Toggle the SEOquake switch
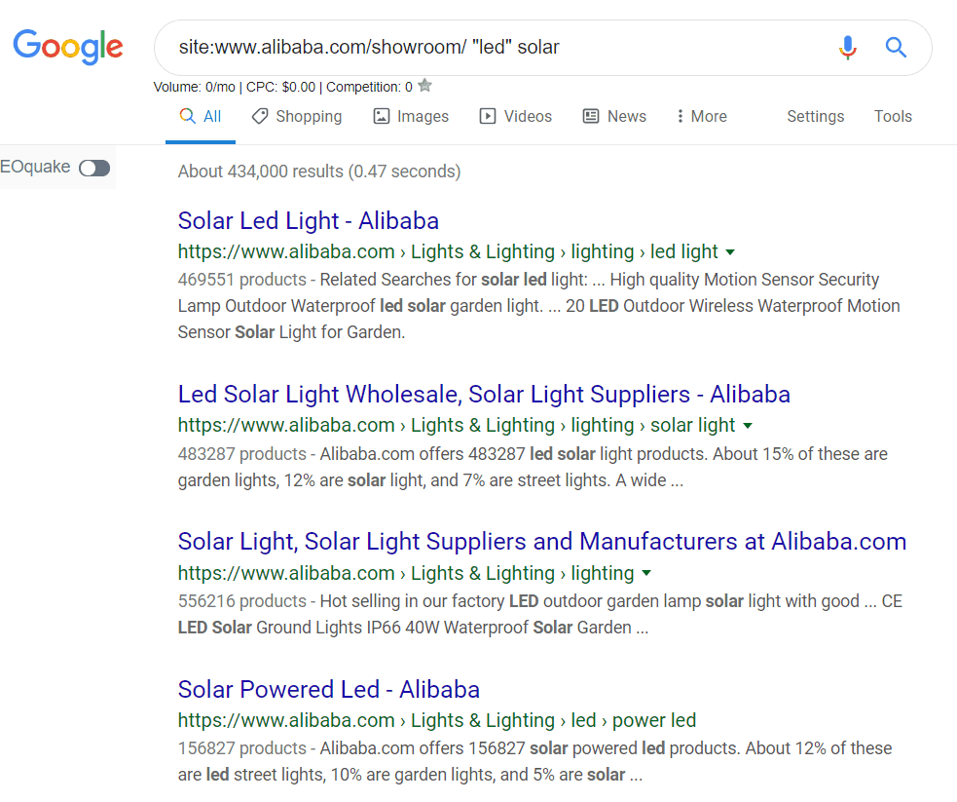The height and width of the screenshot is (802, 957). [x=94, y=169]
